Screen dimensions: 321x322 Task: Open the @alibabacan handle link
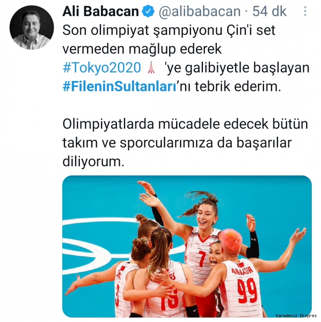[199, 11]
